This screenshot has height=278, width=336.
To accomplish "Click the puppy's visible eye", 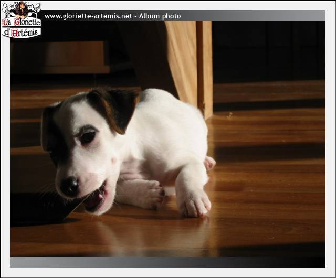I will [87, 137].
